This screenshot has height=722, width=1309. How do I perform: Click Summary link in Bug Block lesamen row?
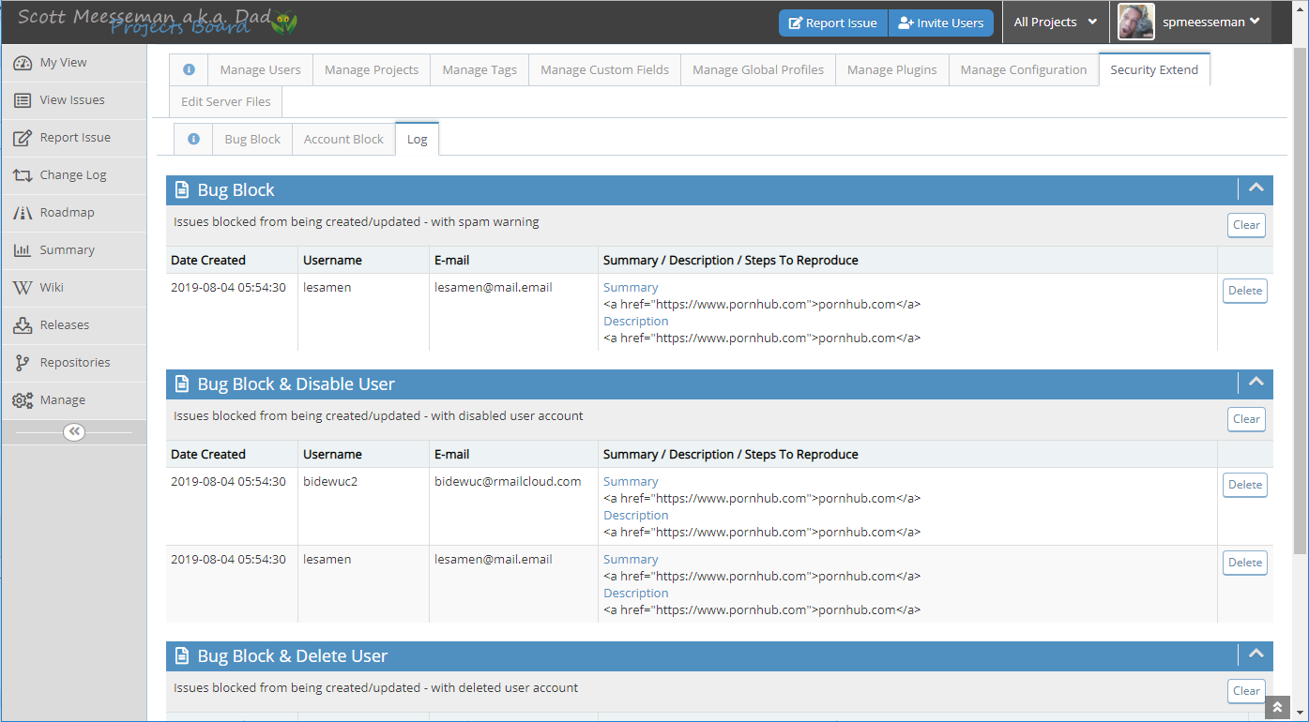[x=631, y=288]
